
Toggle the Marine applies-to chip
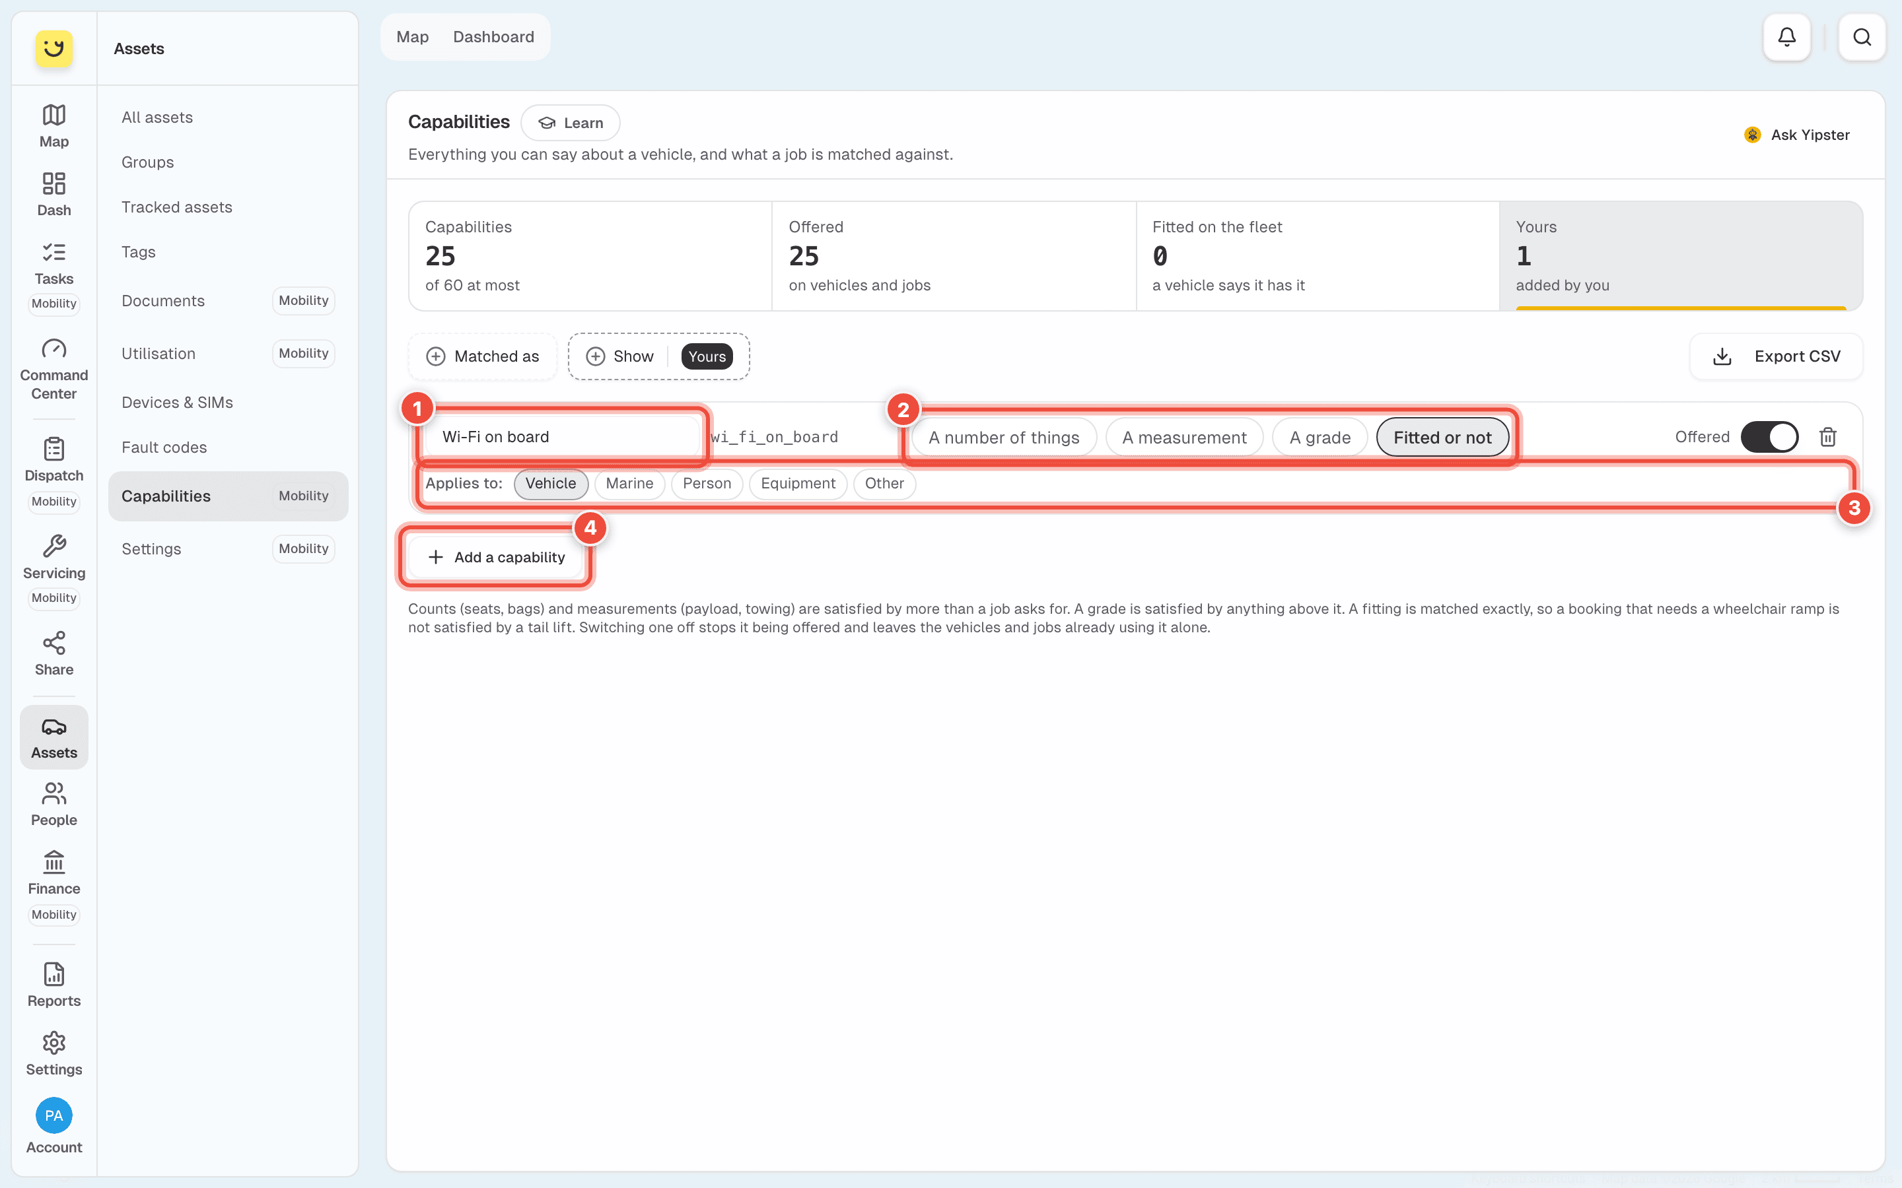(x=629, y=483)
